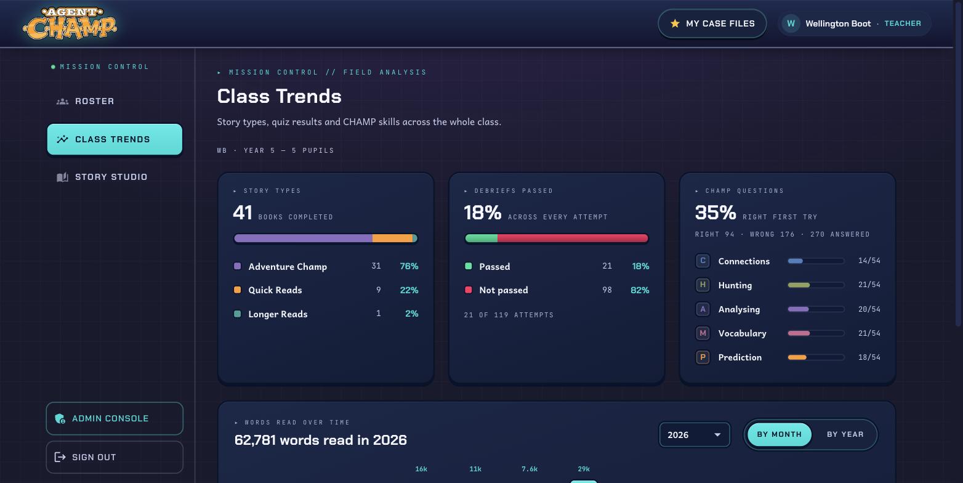This screenshot has width=963, height=483.
Task: Click the Connections 14/54 score
Action: [869, 261]
